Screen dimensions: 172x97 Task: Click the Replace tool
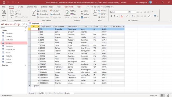[x=102, y=11]
